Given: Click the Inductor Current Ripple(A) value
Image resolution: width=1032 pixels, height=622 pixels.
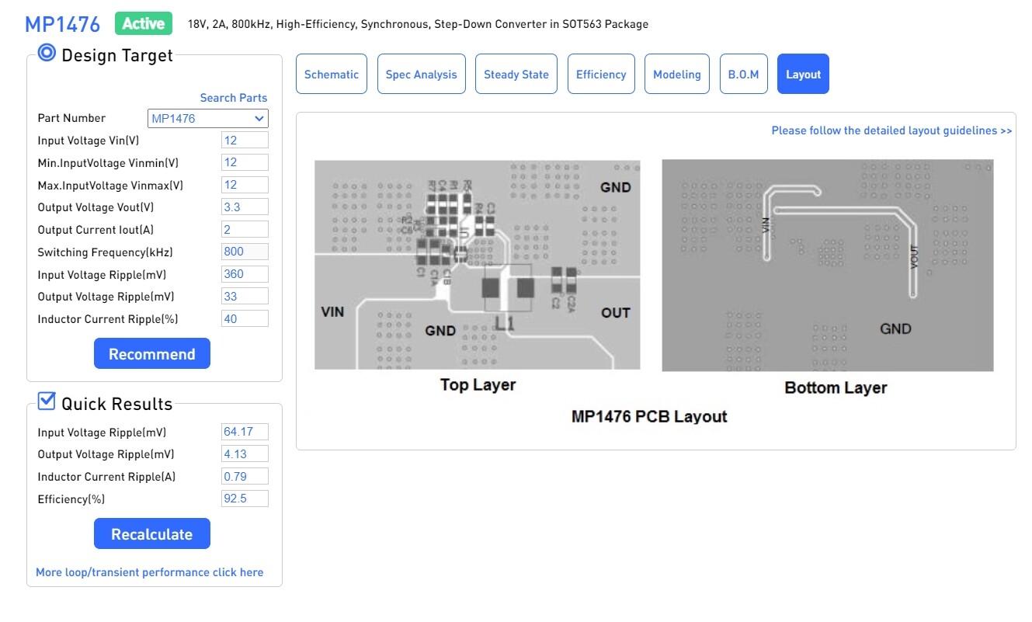Looking at the screenshot, I should point(245,476).
